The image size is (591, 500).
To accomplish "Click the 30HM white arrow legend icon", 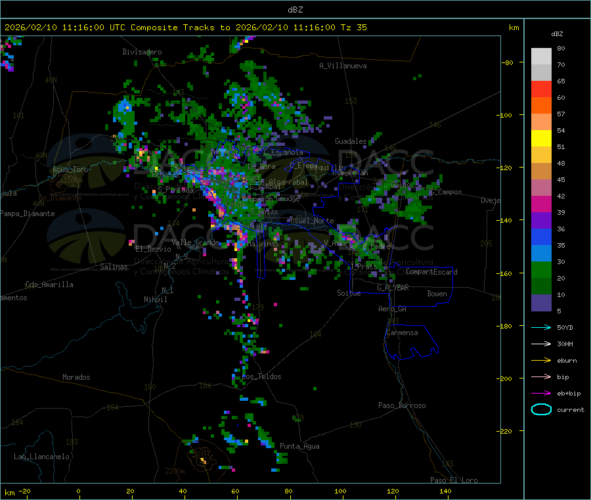I will pyautogui.click(x=541, y=344).
